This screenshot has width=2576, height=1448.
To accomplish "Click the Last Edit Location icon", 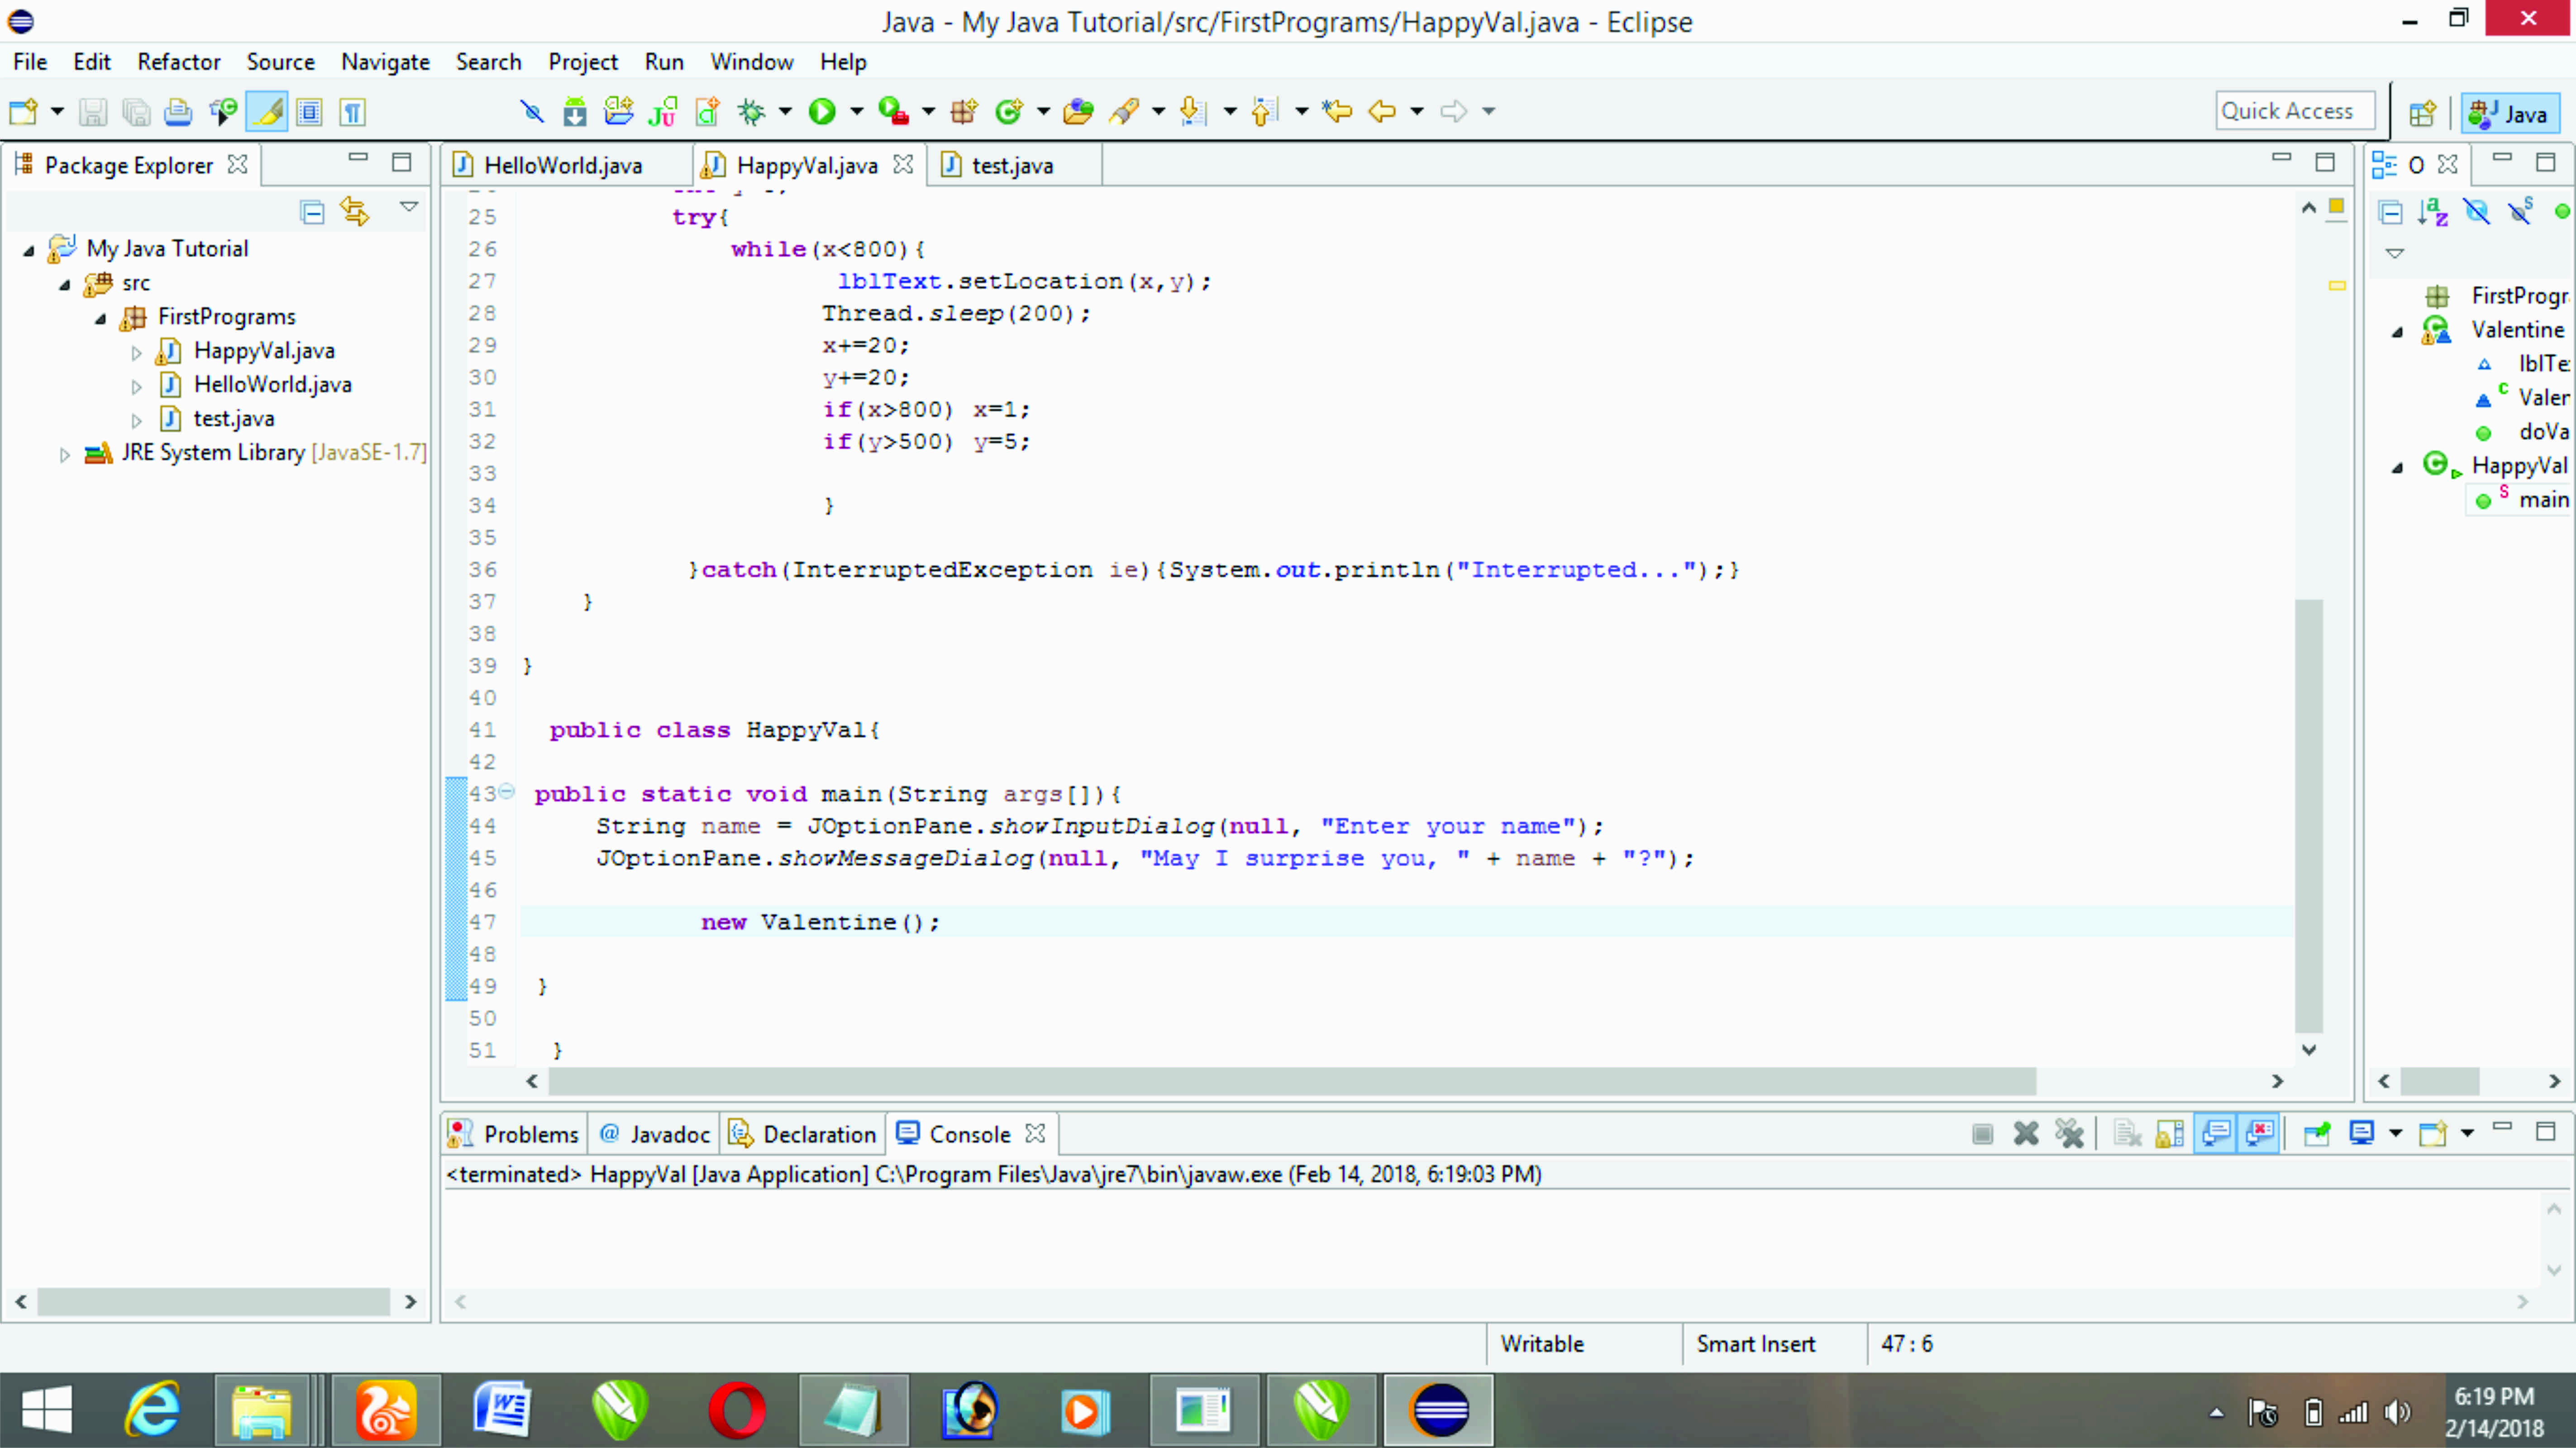I will (1337, 111).
